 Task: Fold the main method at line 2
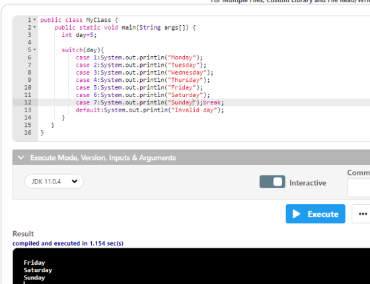pyautogui.click(x=34, y=27)
